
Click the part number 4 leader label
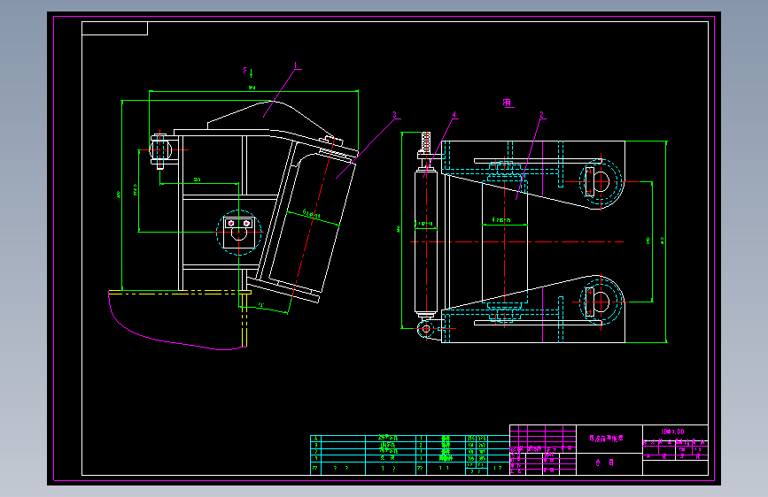454,115
